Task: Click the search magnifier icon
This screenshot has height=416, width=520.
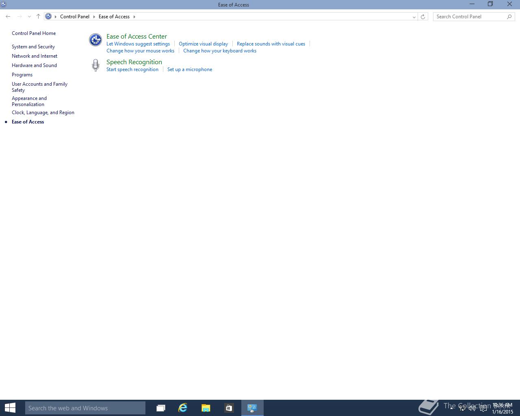Action: (x=509, y=17)
